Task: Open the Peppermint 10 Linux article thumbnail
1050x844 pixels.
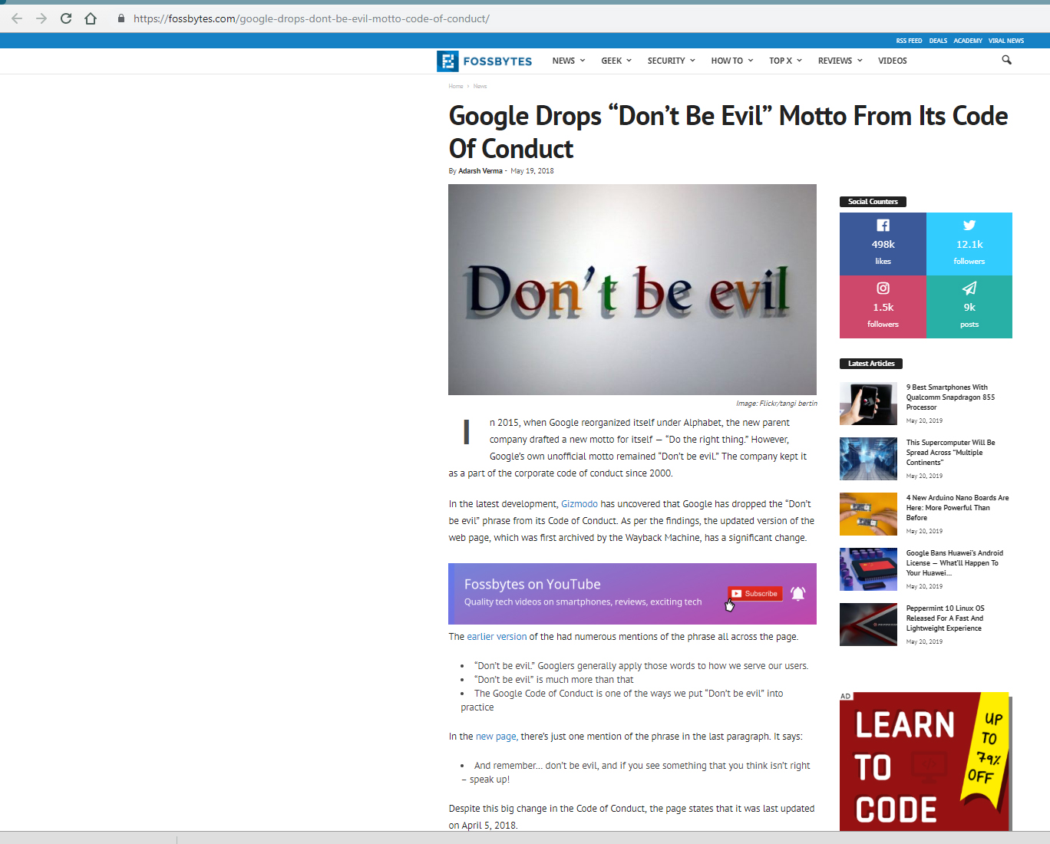Action: pos(868,625)
